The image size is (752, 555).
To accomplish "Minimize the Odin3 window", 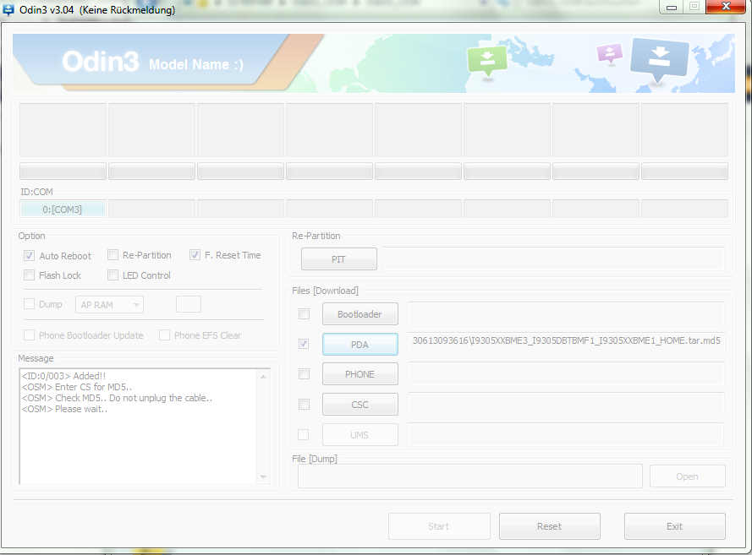I will (x=672, y=8).
